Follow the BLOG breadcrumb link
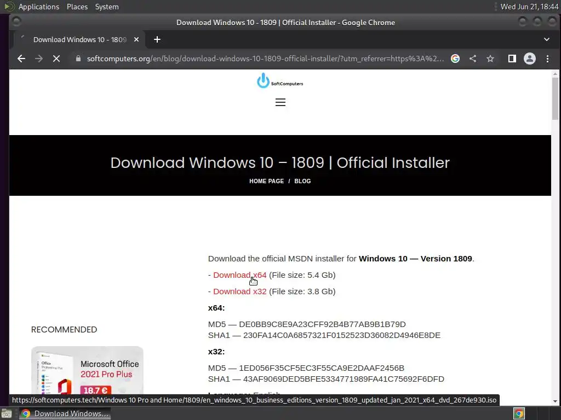This screenshot has height=420, width=561. 302,181
